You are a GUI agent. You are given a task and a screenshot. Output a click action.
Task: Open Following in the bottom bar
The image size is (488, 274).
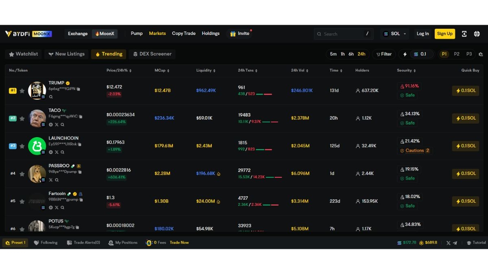tap(46, 243)
